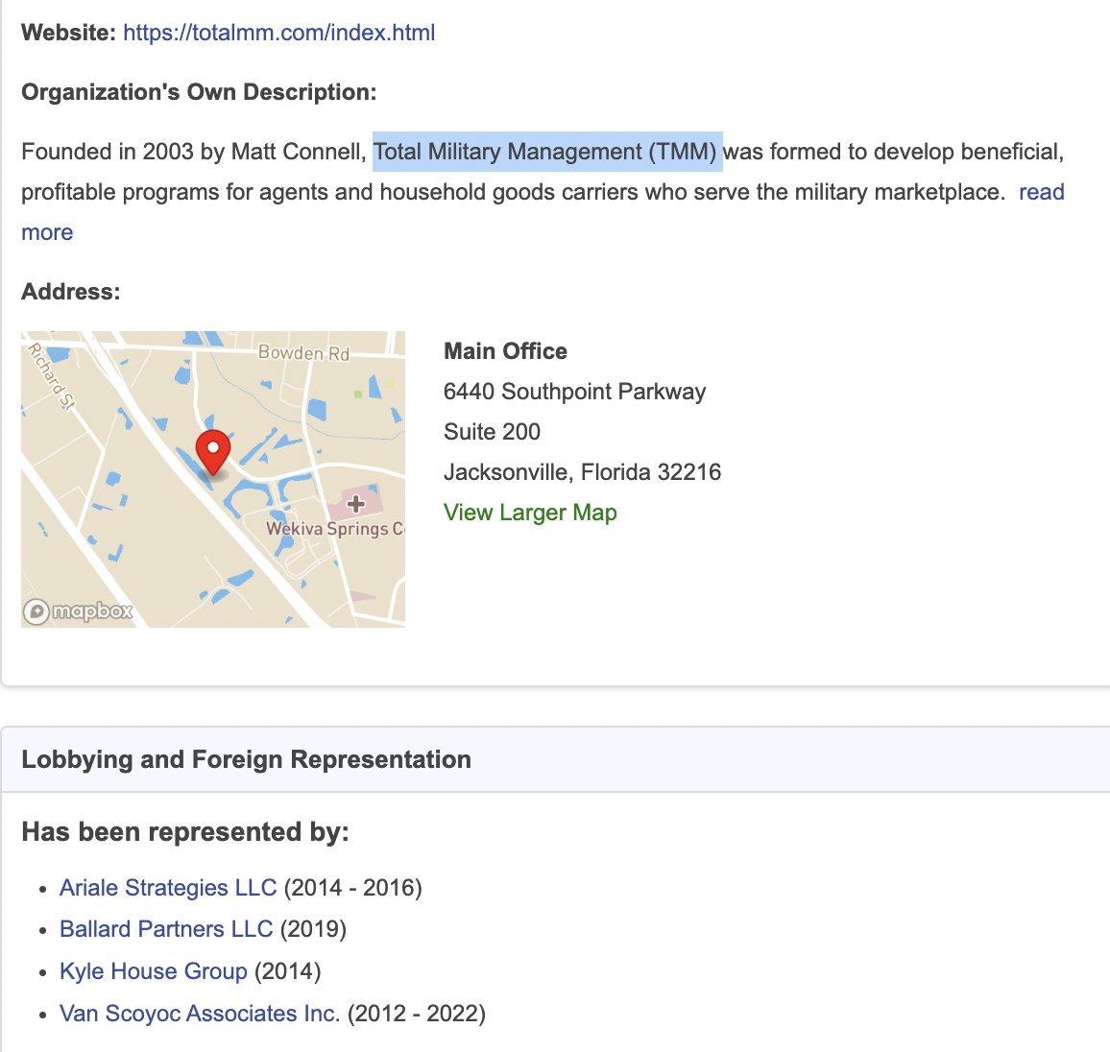Open Ballard Partners LLC link
Viewport: 1110px width, 1052px height.
pos(166,929)
